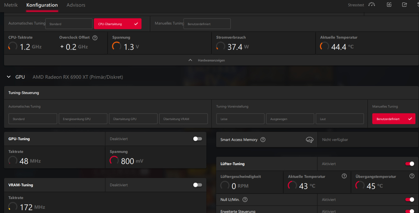Click the CPU temperature 44.4 °C value
Viewport: 419px width, 213px height.
click(343, 47)
